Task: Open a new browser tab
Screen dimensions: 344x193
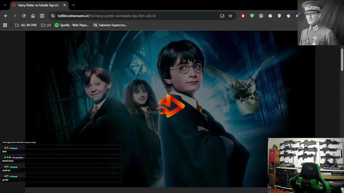Action: [73, 5]
